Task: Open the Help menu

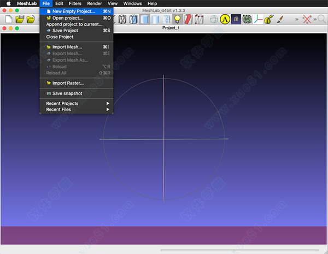Action: pos(152,3)
